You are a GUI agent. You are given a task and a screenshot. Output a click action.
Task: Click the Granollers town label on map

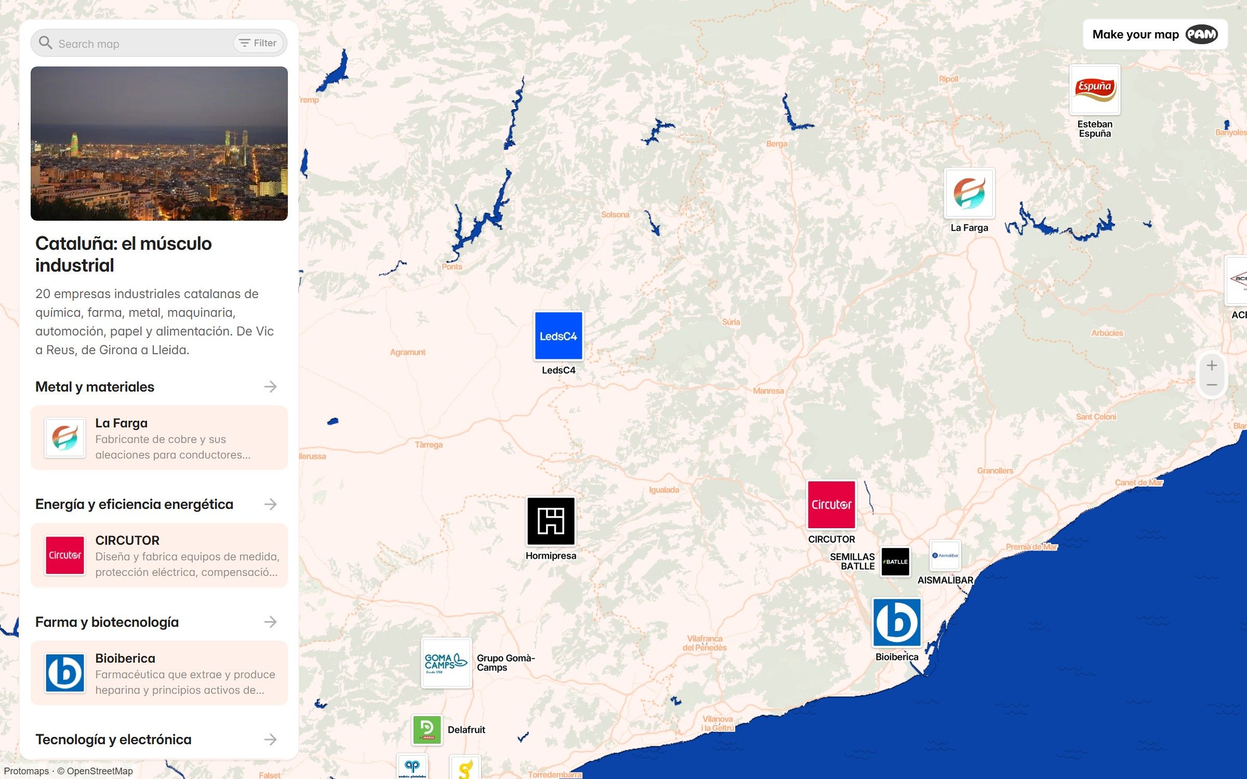pyautogui.click(x=995, y=471)
